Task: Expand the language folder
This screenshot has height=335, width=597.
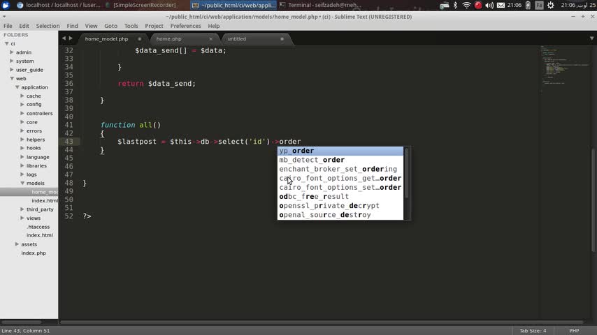Action: coord(22,156)
